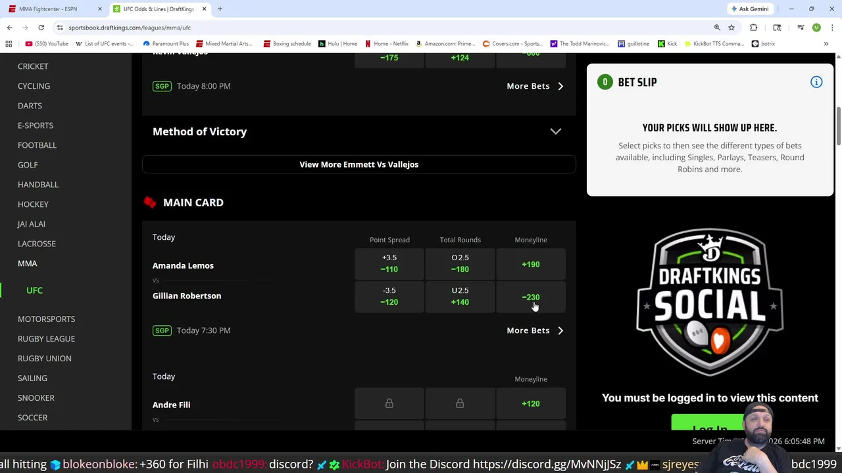Open More Bets for Lemos vs Robertson
Image resolution: width=842 pixels, height=473 pixels.
[x=535, y=330]
